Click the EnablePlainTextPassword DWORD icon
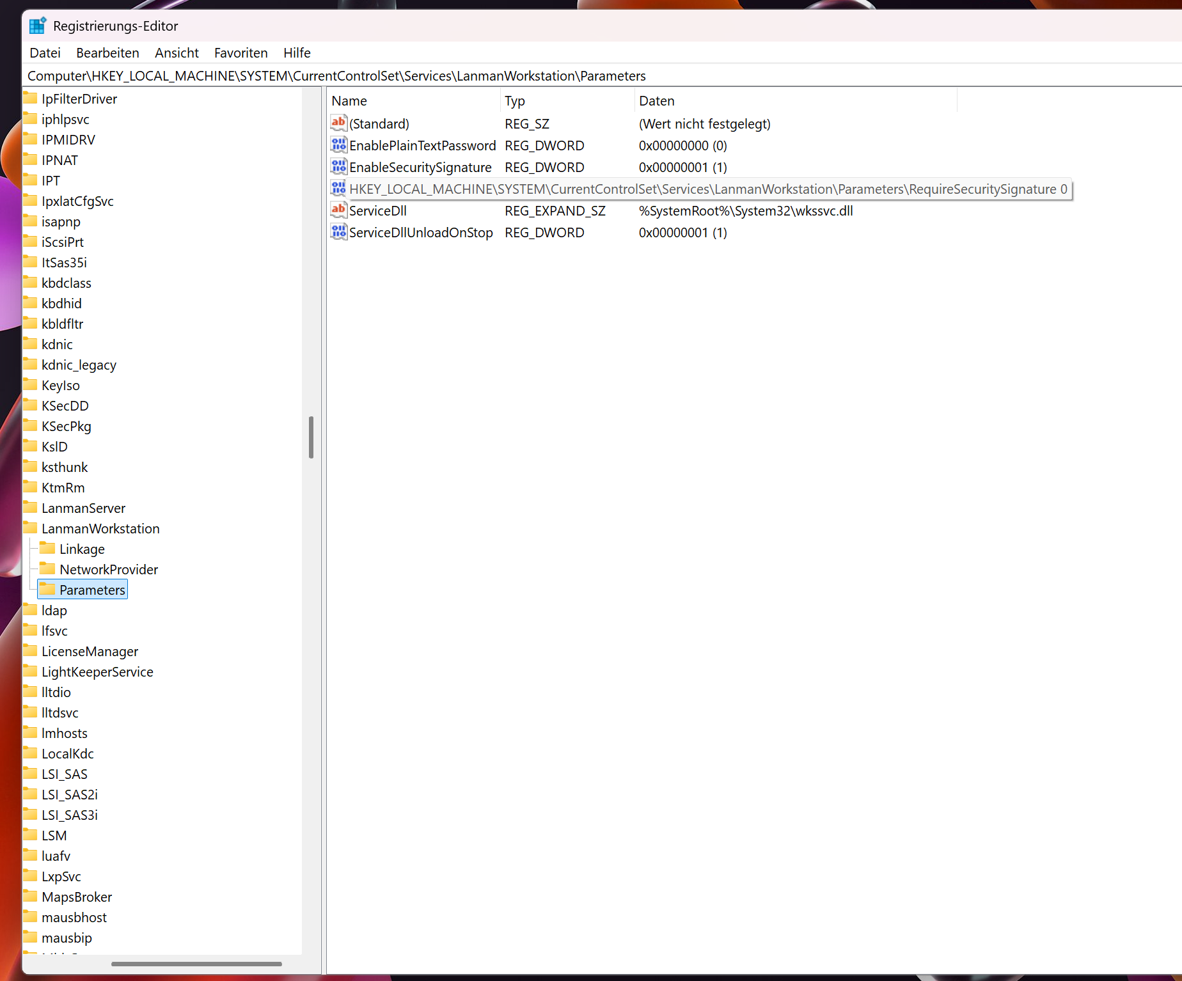The height and width of the screenshot is (981, 1182). (x=338, y=145)
